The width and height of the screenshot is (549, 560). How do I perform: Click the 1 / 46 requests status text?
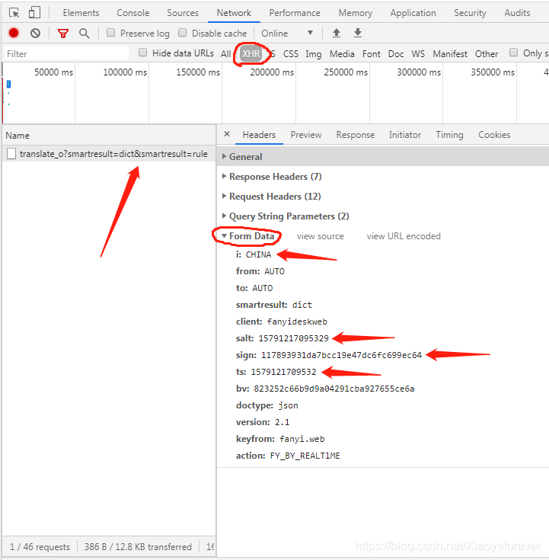[40, 547]
